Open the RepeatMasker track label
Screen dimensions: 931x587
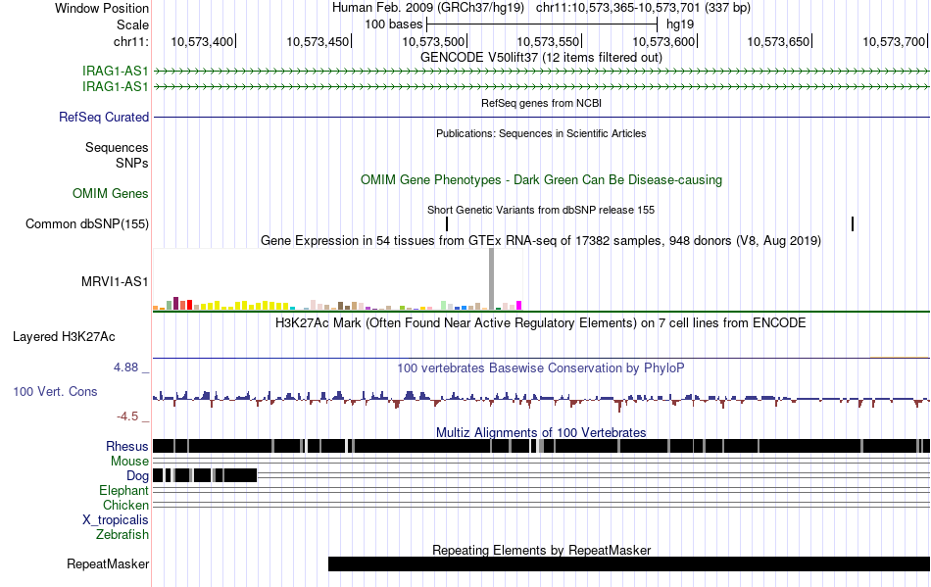click(x=108, y=563)
